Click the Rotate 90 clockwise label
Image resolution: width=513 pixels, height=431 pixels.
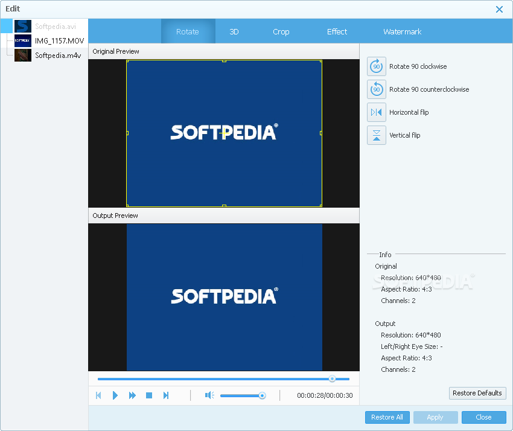[x=418, y=66]
